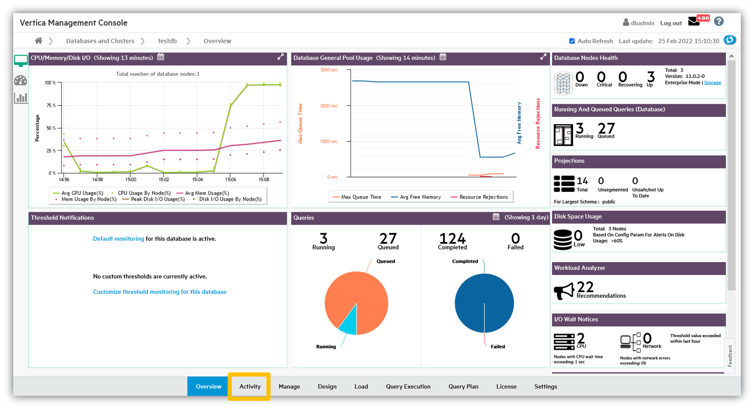
Task: Open the Query Execution tab
Action: pyautogui.click(x=408, y=386)
